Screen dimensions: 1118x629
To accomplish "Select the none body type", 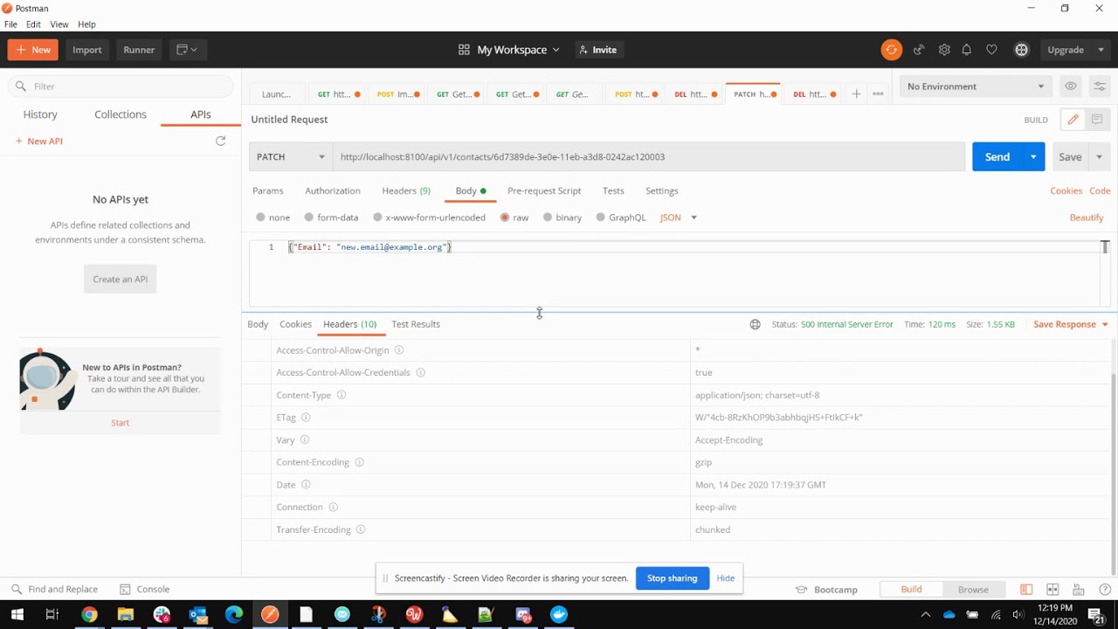I will tap(273, 218).
